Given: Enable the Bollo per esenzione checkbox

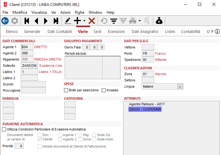Looking at the screenshot, I should tap(66, 90).
